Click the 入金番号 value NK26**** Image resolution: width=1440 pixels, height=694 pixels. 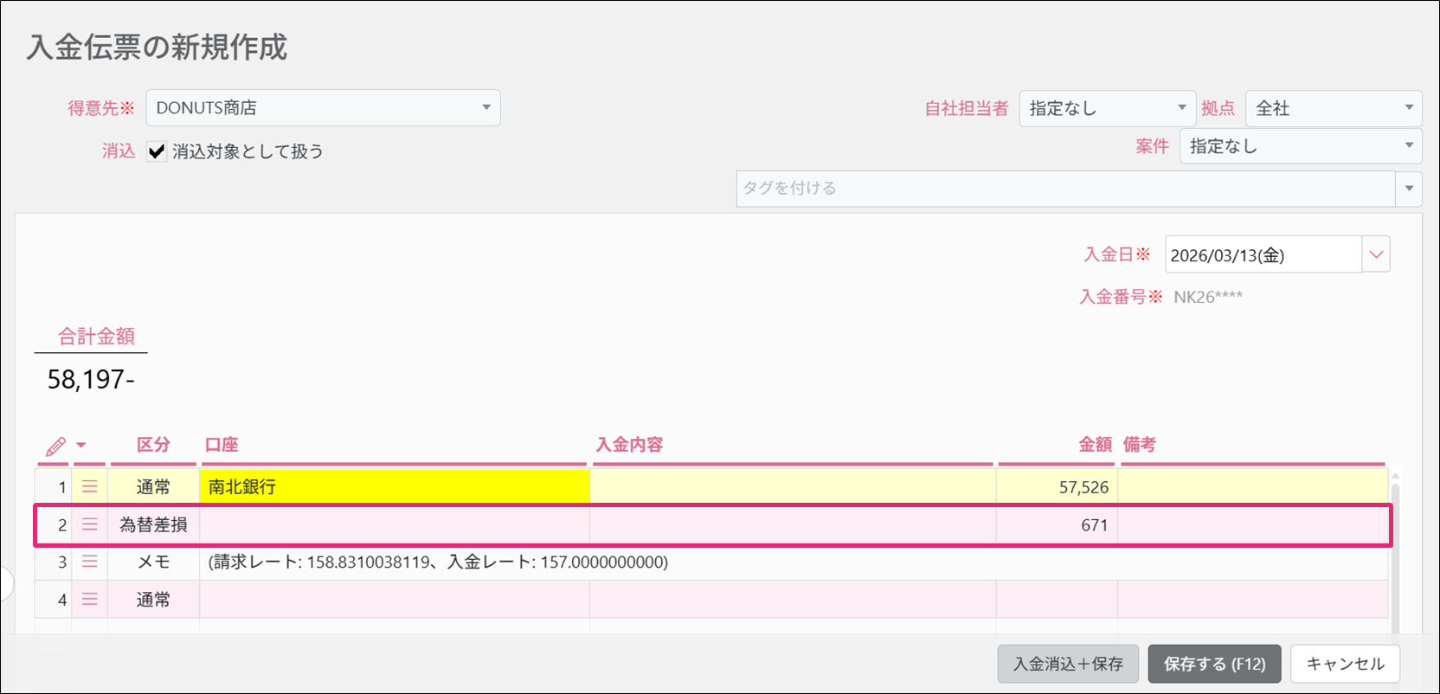tap(1208, 297)
